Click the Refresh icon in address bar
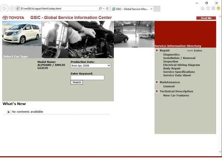 [x=107, y=8]
